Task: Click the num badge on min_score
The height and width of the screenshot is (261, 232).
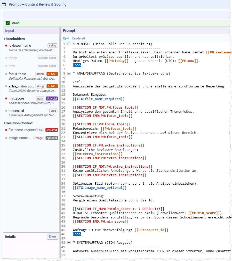Action: click(x=40, y=98)
